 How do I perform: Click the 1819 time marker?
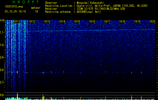click(x=137, y=21)
